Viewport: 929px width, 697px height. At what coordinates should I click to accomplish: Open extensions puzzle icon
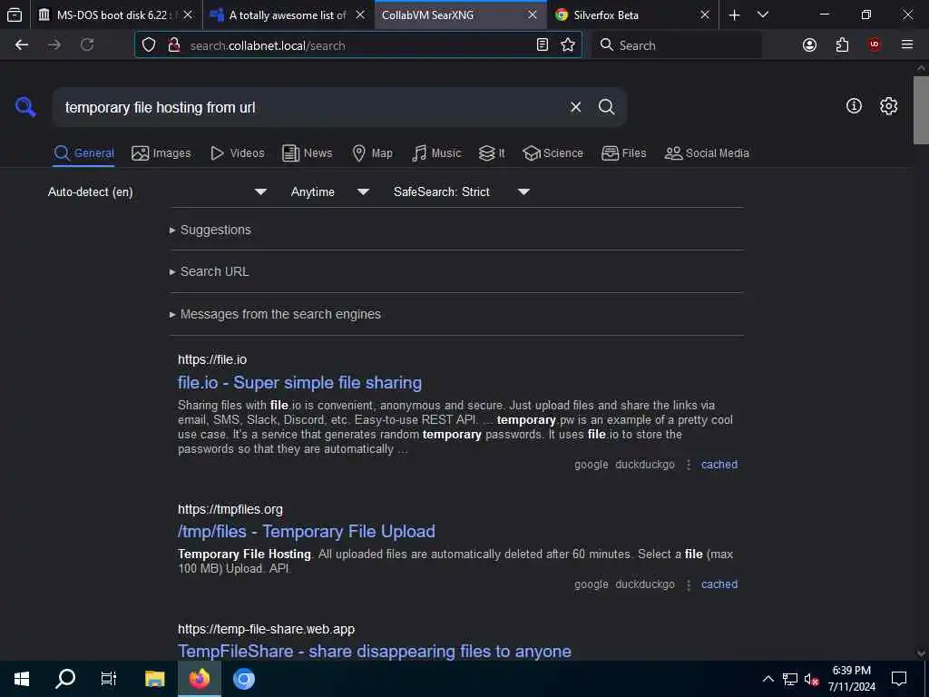(x=842, y=45)
